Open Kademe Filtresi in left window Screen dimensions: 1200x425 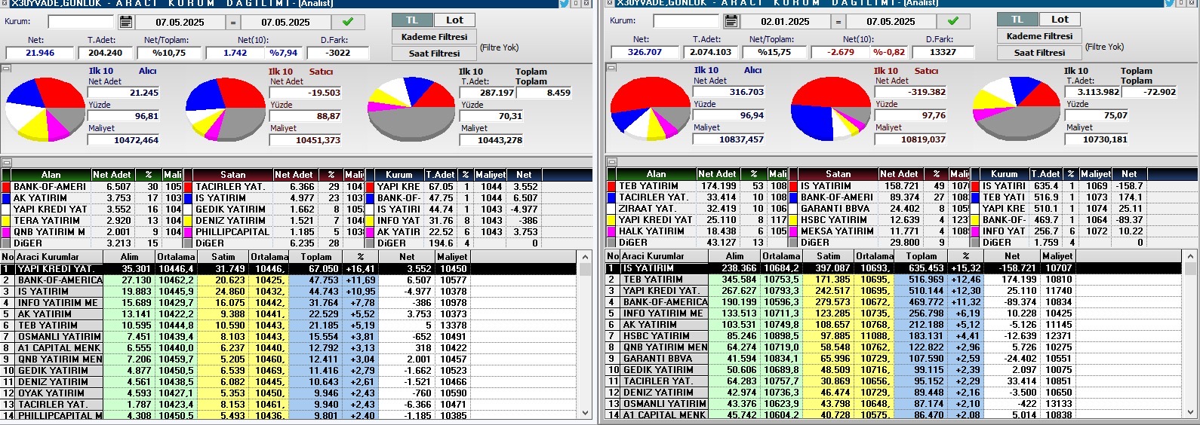[434, 36]
